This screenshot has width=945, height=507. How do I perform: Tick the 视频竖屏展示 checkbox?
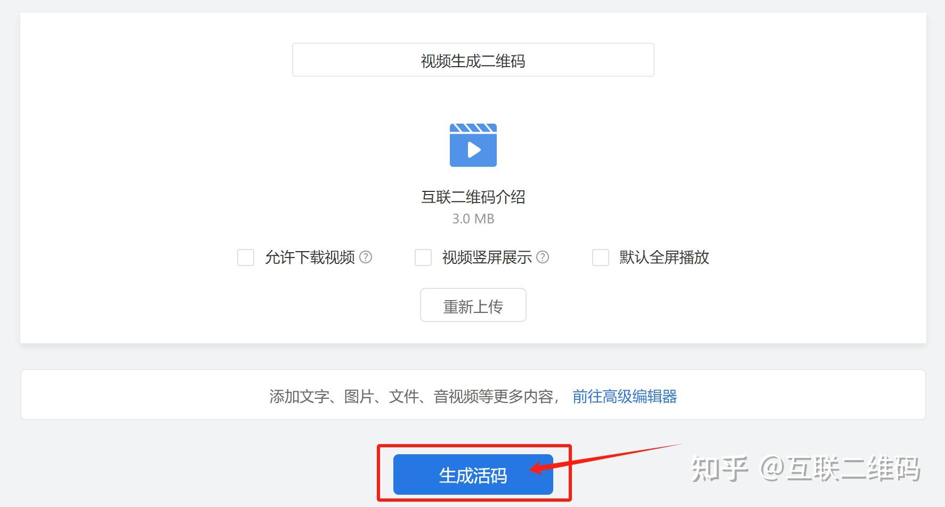[x=423, y=257]
